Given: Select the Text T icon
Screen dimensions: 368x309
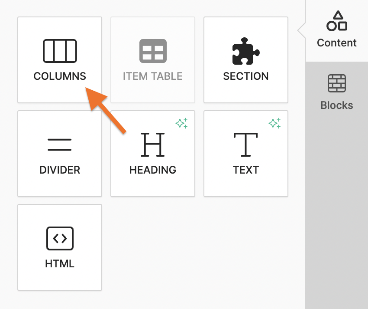Looking at the screenshot, I should coord(246,145).
